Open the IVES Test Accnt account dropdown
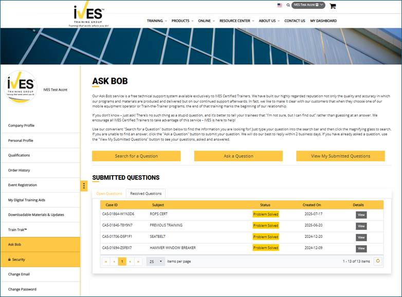This screenshot has width=402, height=297. (308, 5)
